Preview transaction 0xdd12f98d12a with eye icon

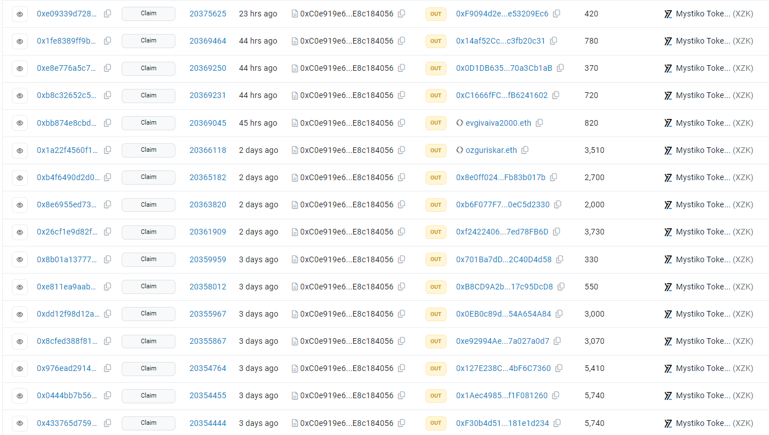20,314
